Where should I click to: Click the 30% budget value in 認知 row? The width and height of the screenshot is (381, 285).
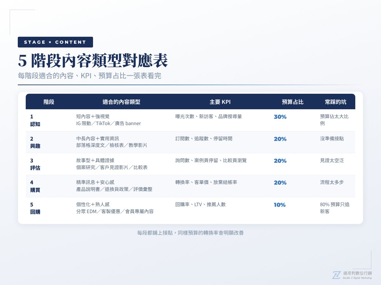pyautogui.click(x=280, y=117)
